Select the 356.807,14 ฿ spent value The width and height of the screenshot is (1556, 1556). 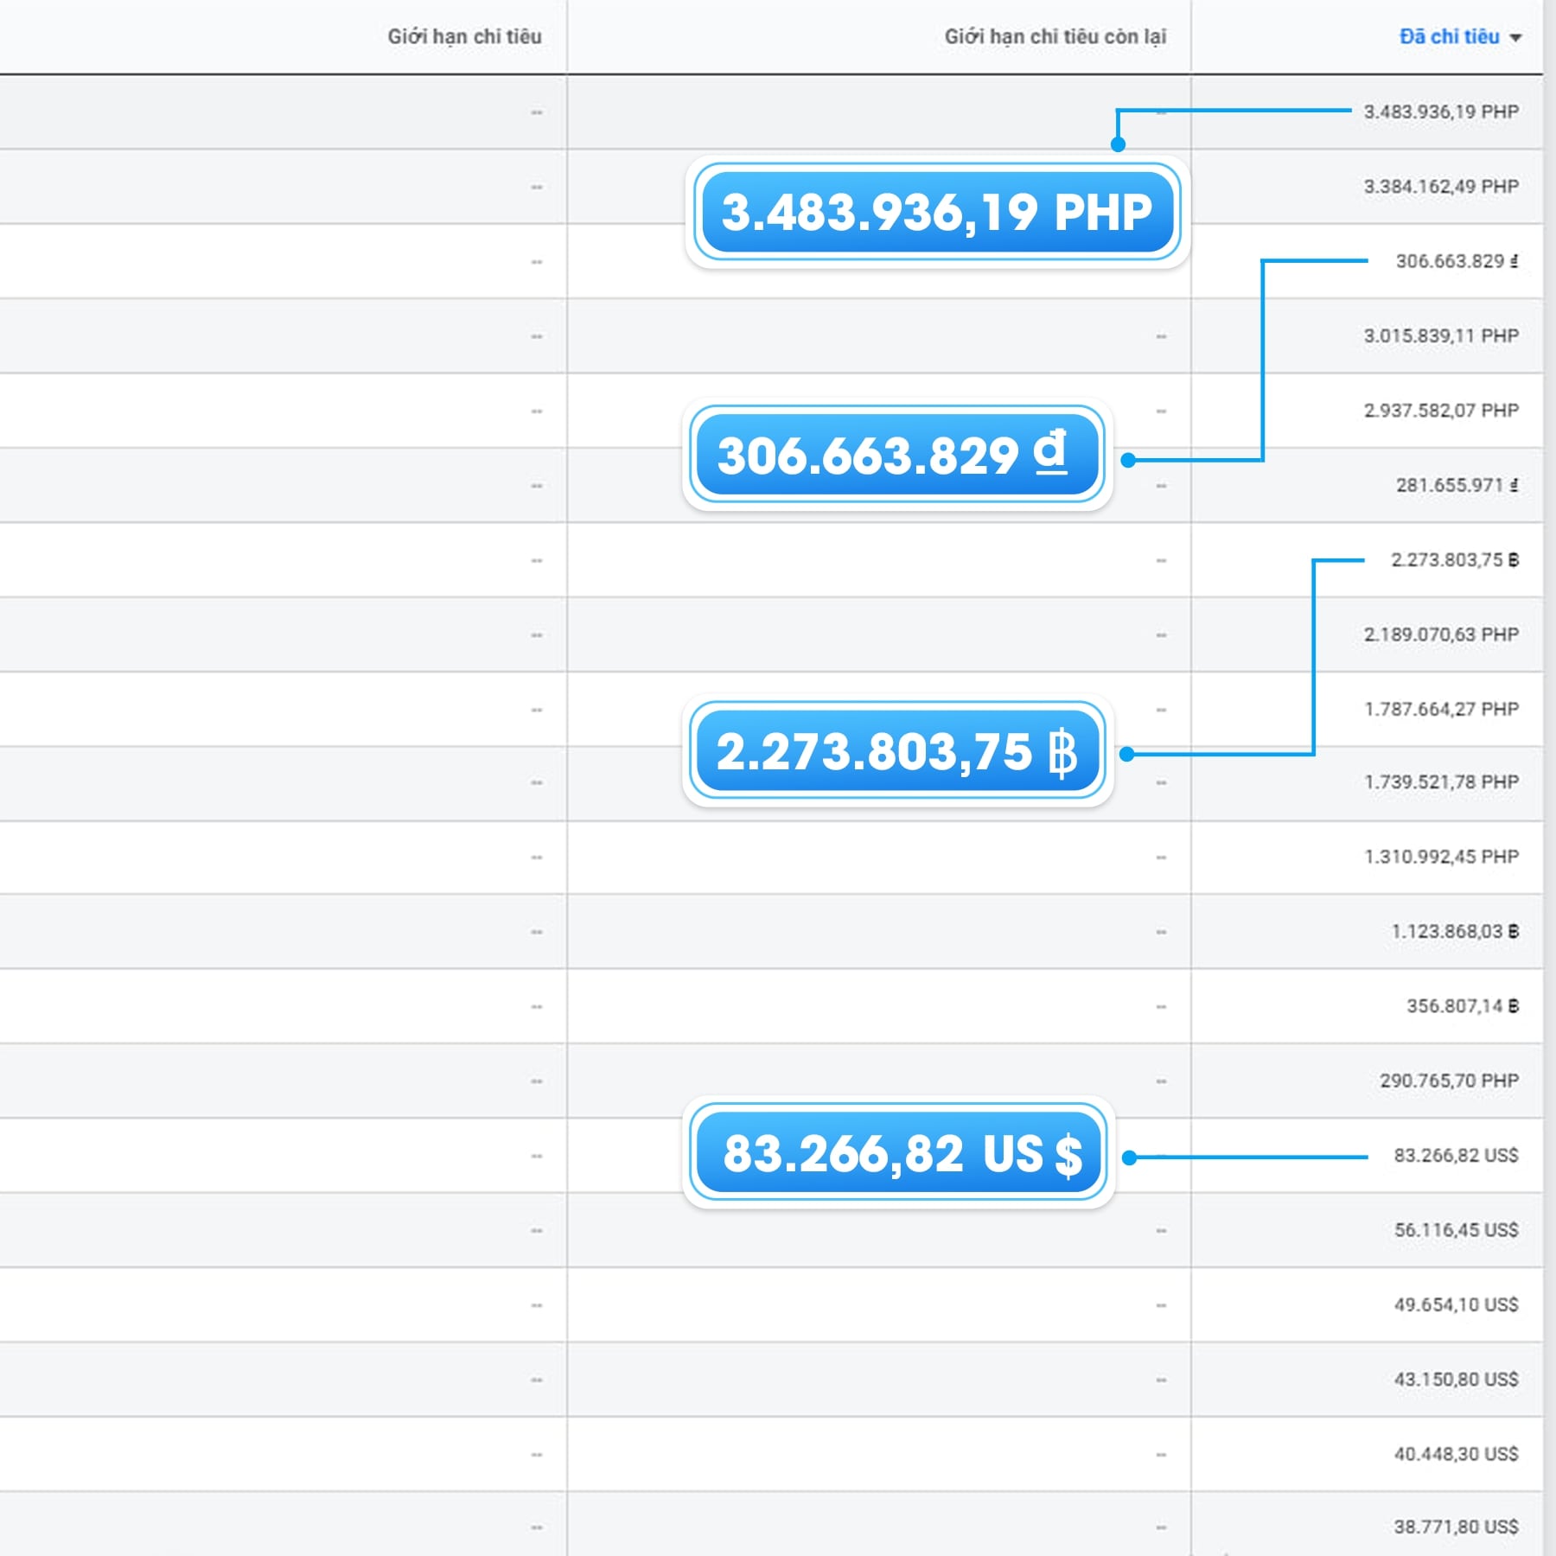pos(1462,1006)
